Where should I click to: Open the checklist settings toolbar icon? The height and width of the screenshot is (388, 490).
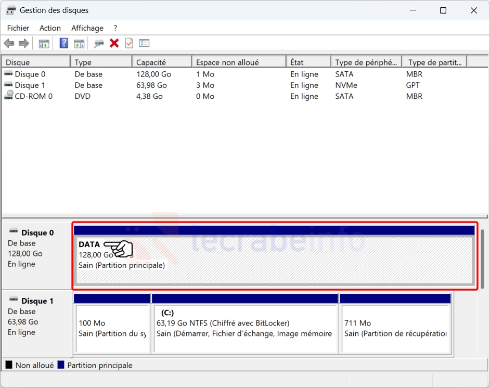click(x=144, y=43)
